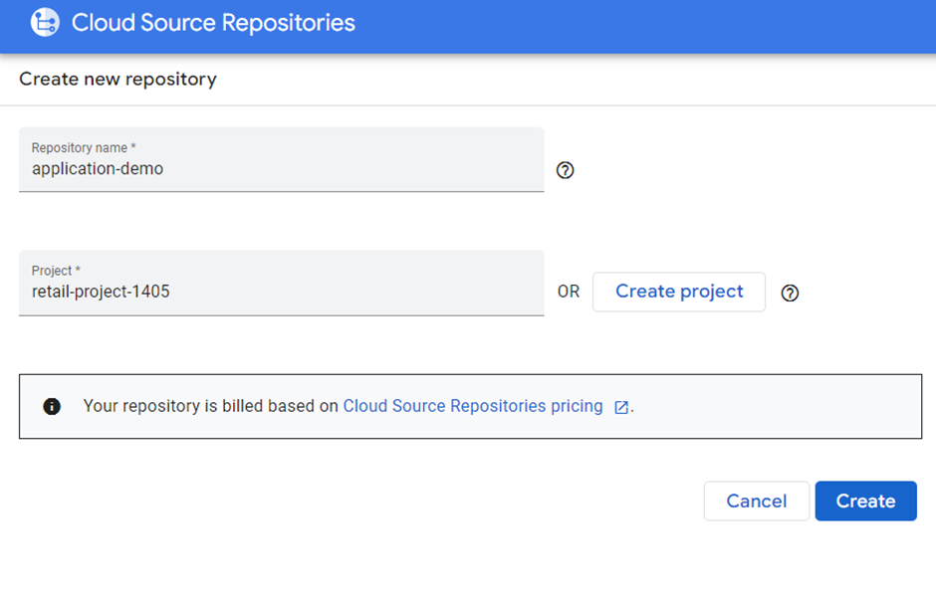Open Cloud Source Repositories pricing link
This screenshot has height=605, width=936.
pos(473,406)
